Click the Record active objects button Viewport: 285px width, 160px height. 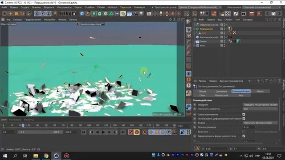pos(130,132)
